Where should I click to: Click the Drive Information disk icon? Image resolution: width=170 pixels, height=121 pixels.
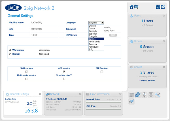[88, 94]
